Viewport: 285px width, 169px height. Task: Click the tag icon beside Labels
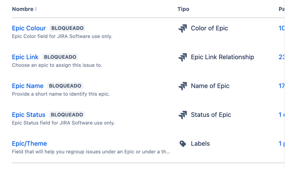183,144
